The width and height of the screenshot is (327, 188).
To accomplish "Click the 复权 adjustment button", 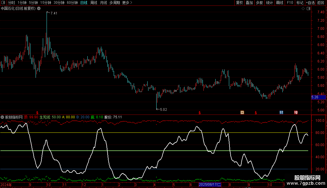I will tap(239, 3).
